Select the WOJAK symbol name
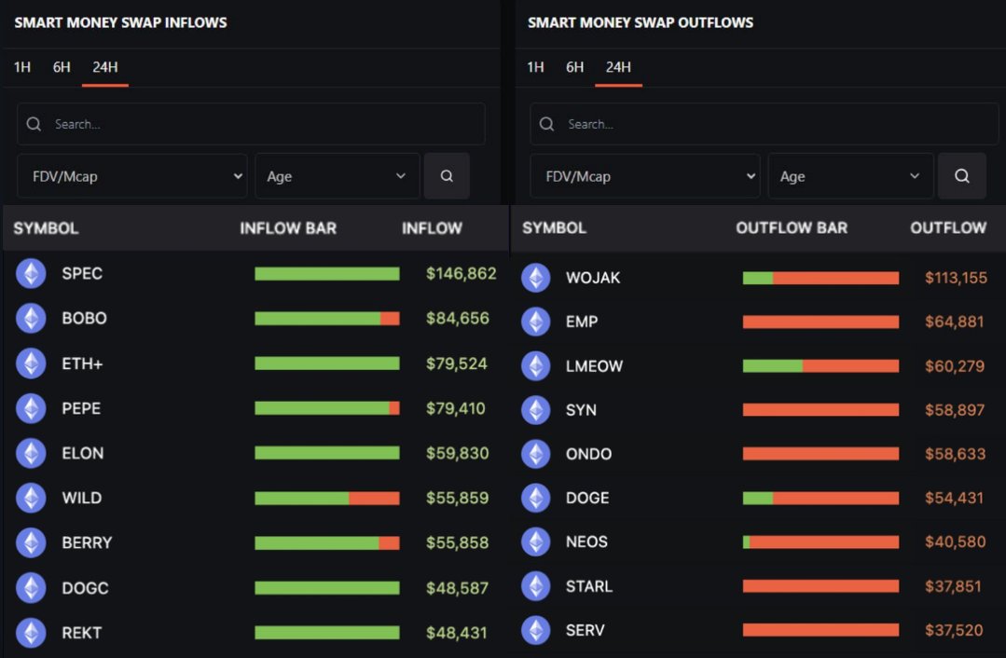1006x658 pixels. (x=593, y=278)
